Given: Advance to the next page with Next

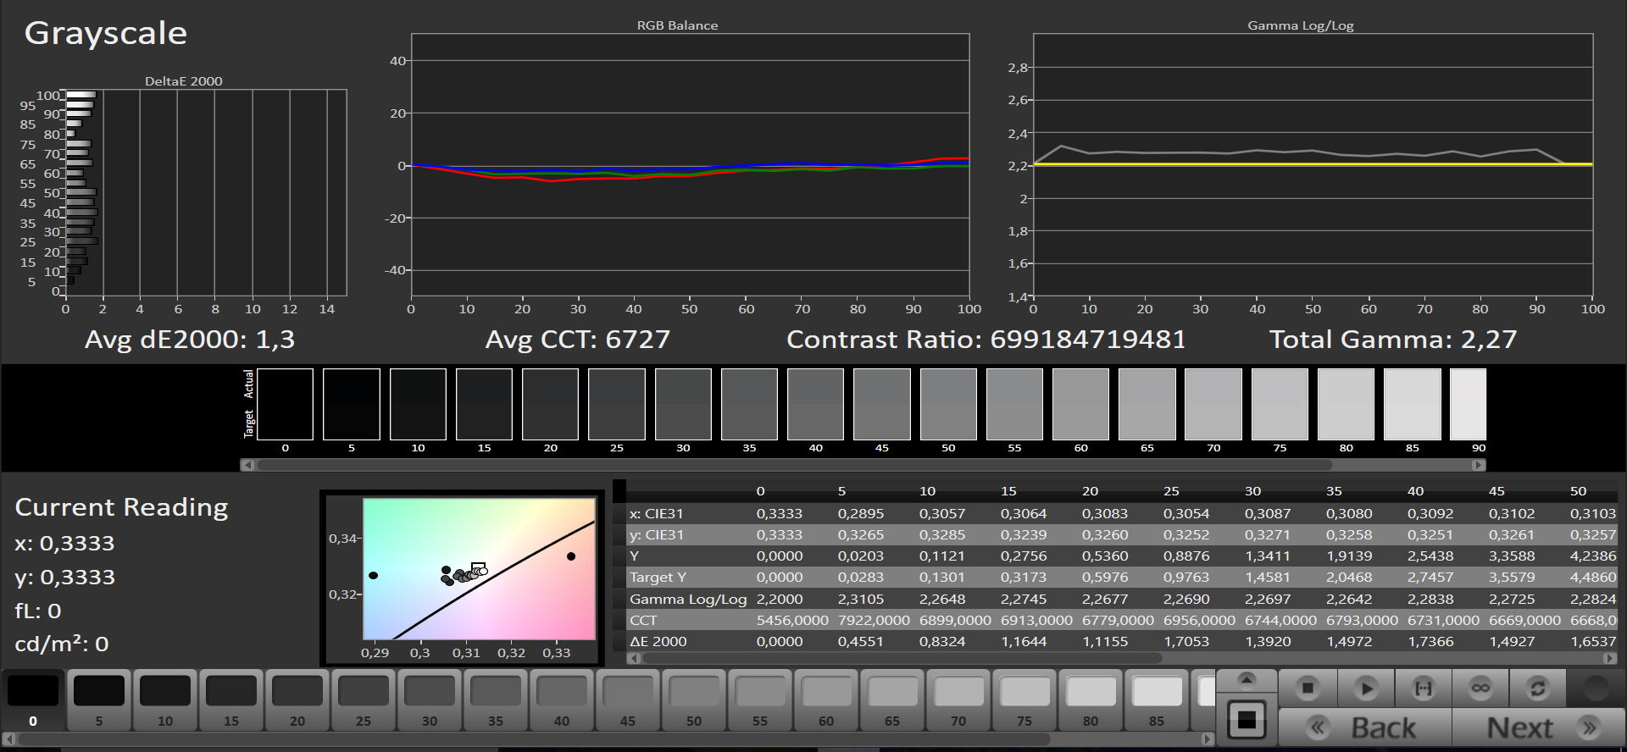Looking at the screenshot, I should [1538, 727].
